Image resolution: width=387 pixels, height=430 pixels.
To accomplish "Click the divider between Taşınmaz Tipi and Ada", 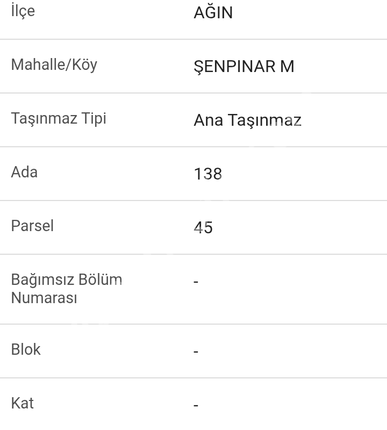I will coord(193,147).
